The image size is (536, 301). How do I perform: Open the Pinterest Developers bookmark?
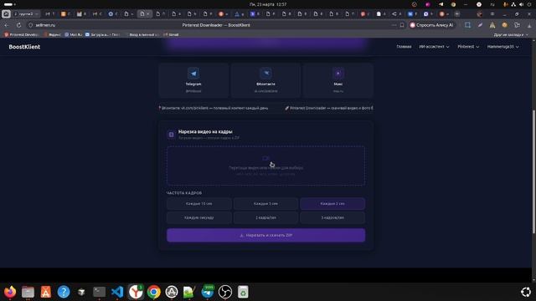point(22,34)
